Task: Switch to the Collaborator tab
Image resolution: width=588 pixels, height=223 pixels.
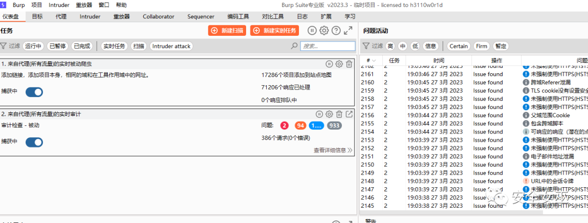Action: coord(158,16)
